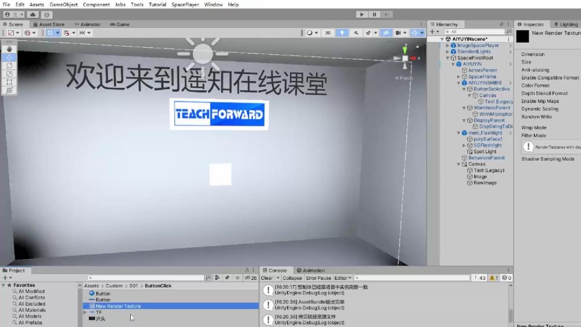Step one frame forward
This screenshot has height=327, width=581.
(x=386, y=15)
